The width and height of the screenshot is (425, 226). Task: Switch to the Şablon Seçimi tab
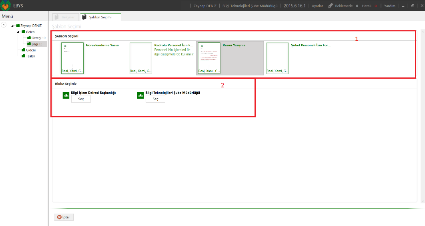(100, 17)
